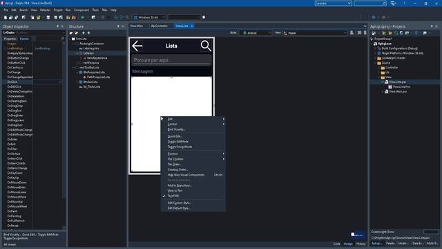Image resolution: width=442 pixels, height=249 pixels.
Task: Click the back arrow on the form designer
Action: pyautogui.click(x=137, y=46)
